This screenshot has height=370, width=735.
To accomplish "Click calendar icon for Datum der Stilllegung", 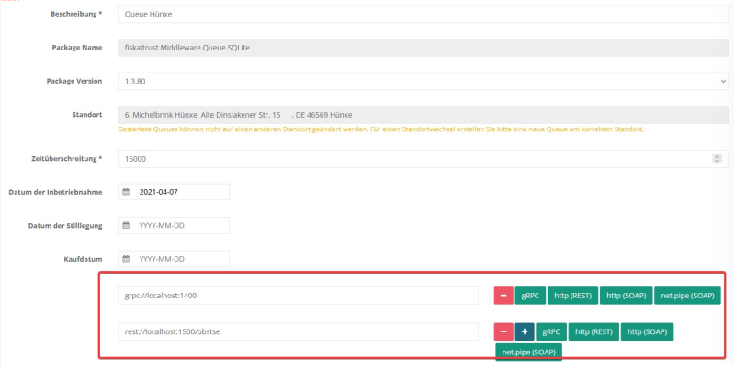I will point(126,225).
